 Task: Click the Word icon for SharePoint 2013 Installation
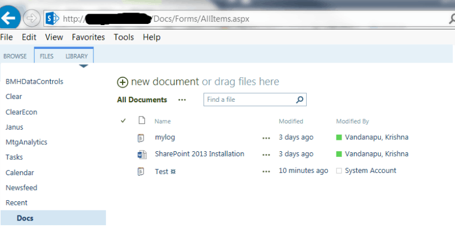(142, 155)
